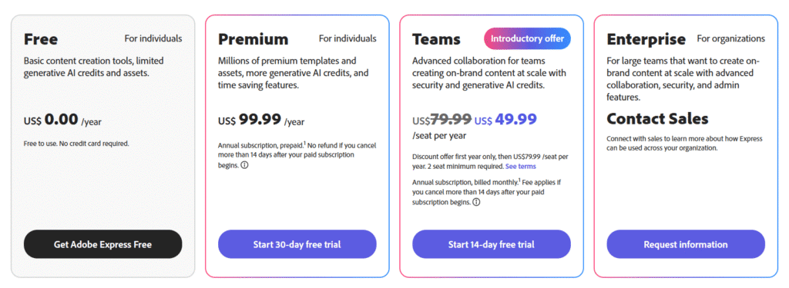This screenshot has height=288, width=789.
Task: Click Get Adobe Express Free button
Action: pos(102,244)
